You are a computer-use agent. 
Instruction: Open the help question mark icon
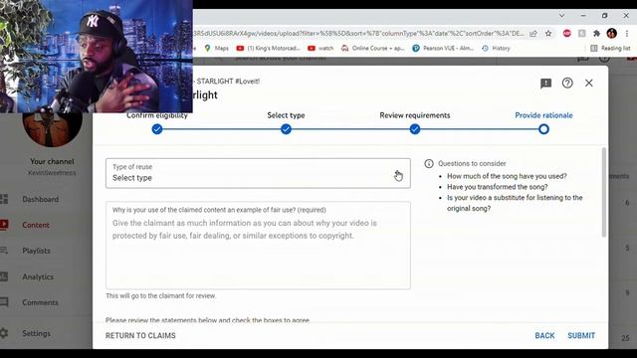(567, 83)
